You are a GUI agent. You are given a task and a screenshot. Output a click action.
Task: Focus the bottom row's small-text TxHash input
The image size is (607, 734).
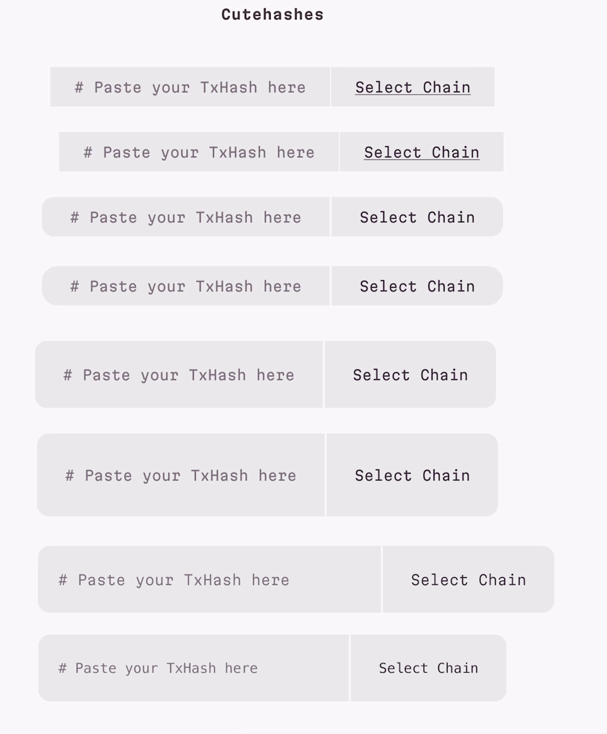tap(193, 668)
